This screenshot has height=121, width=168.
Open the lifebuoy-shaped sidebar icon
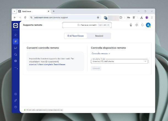[x=15, y=61]
